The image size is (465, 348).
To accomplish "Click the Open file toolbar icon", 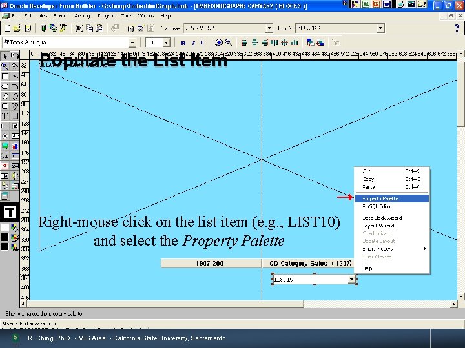I will (x=17, y=28).
